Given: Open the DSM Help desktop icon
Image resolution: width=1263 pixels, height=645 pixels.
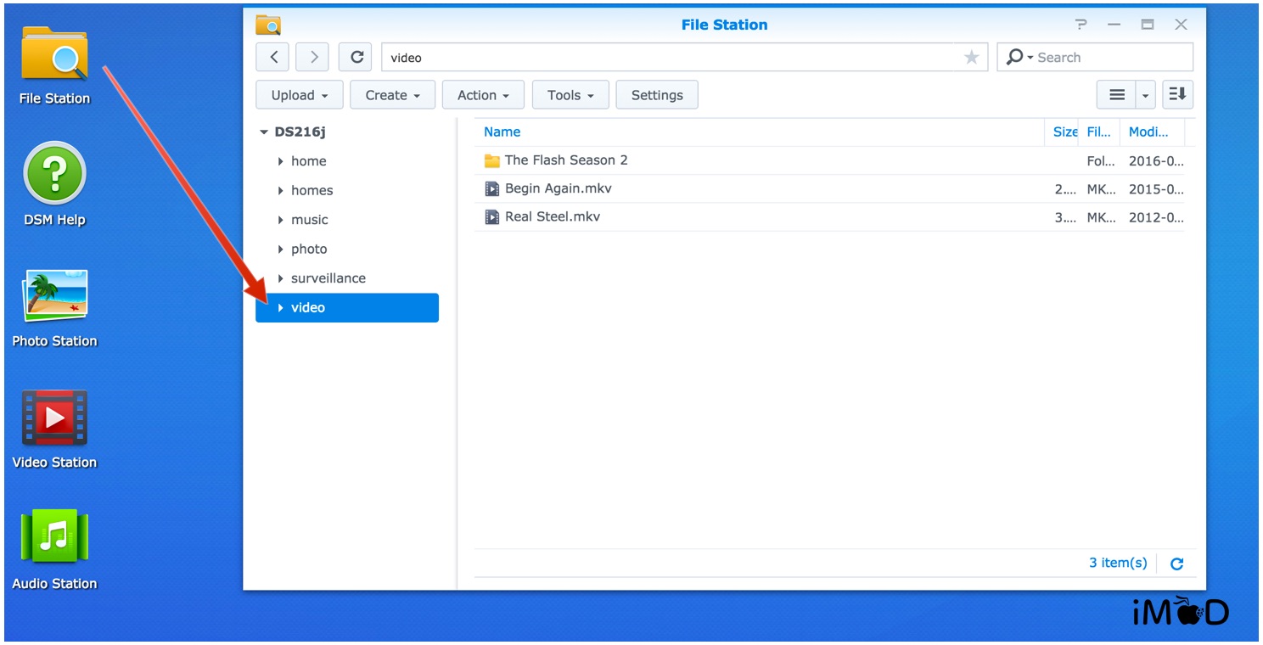Looking at the screenshot, I should (x=54, y=173).
